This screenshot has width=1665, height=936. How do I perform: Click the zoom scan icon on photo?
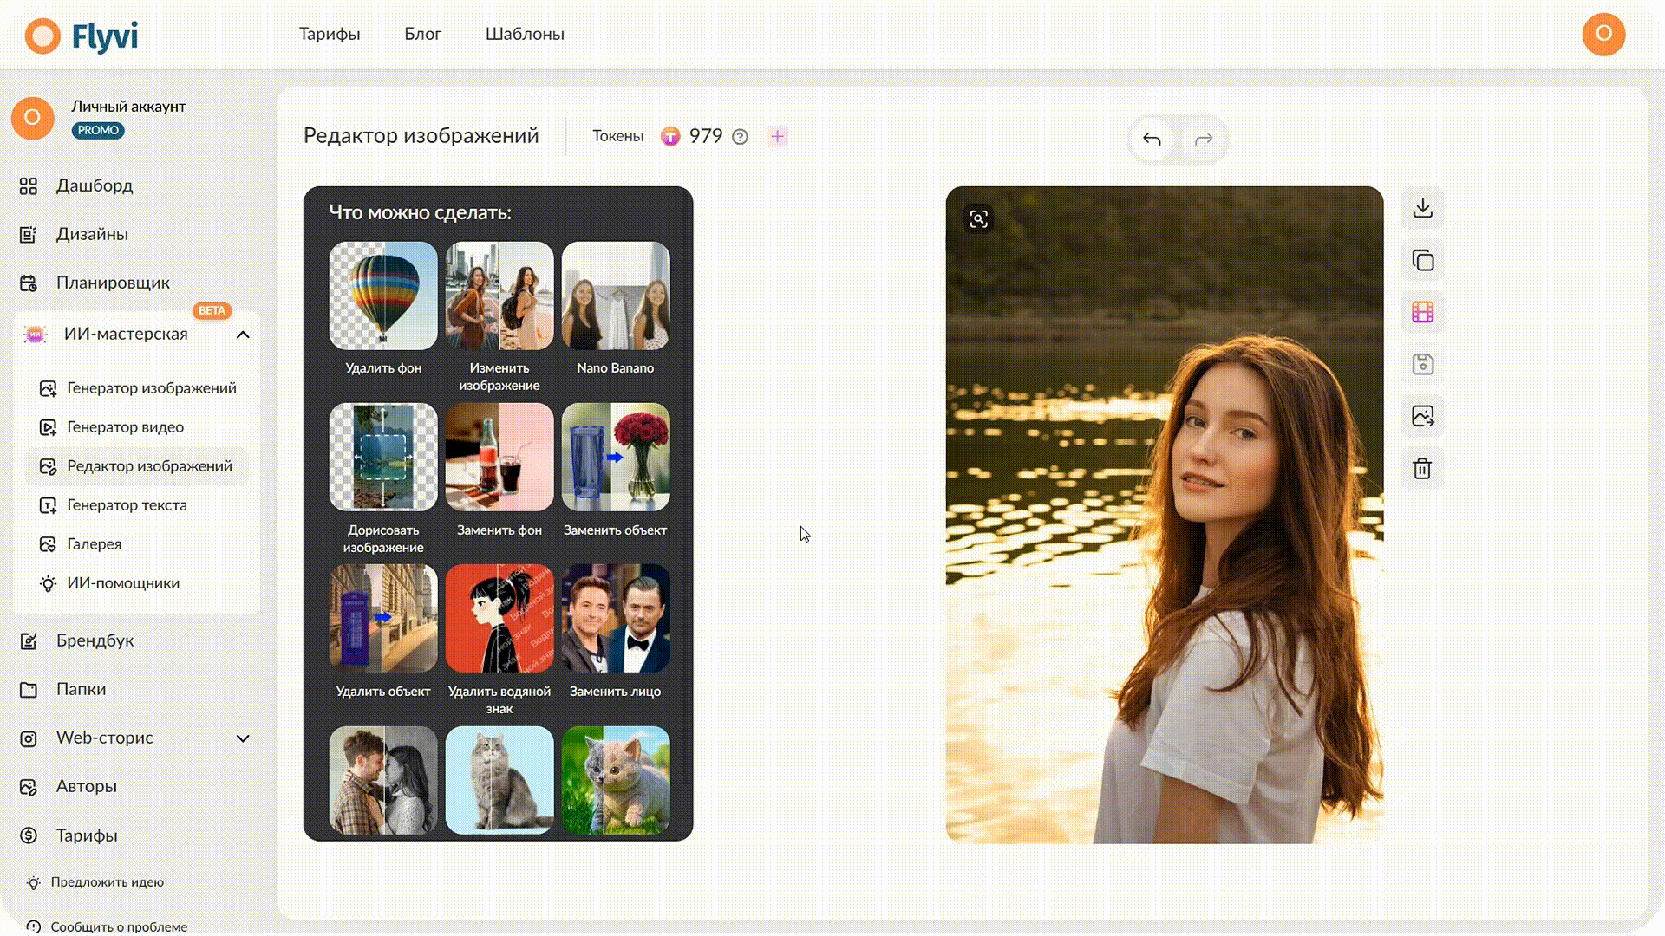(978, 219)
